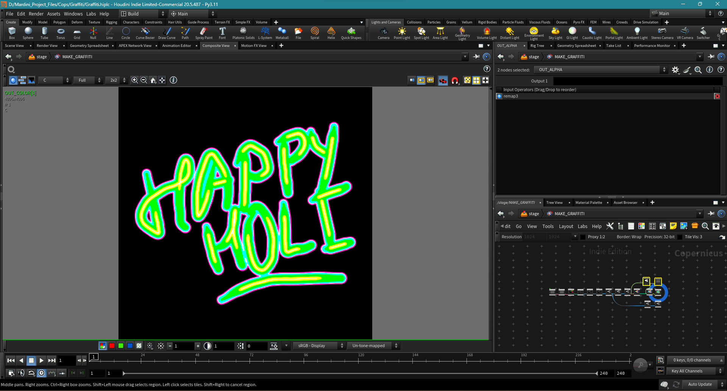This screenshot has height=391, width=727.
Task: Click the Spot Light shelf icon
Action: 421,33
